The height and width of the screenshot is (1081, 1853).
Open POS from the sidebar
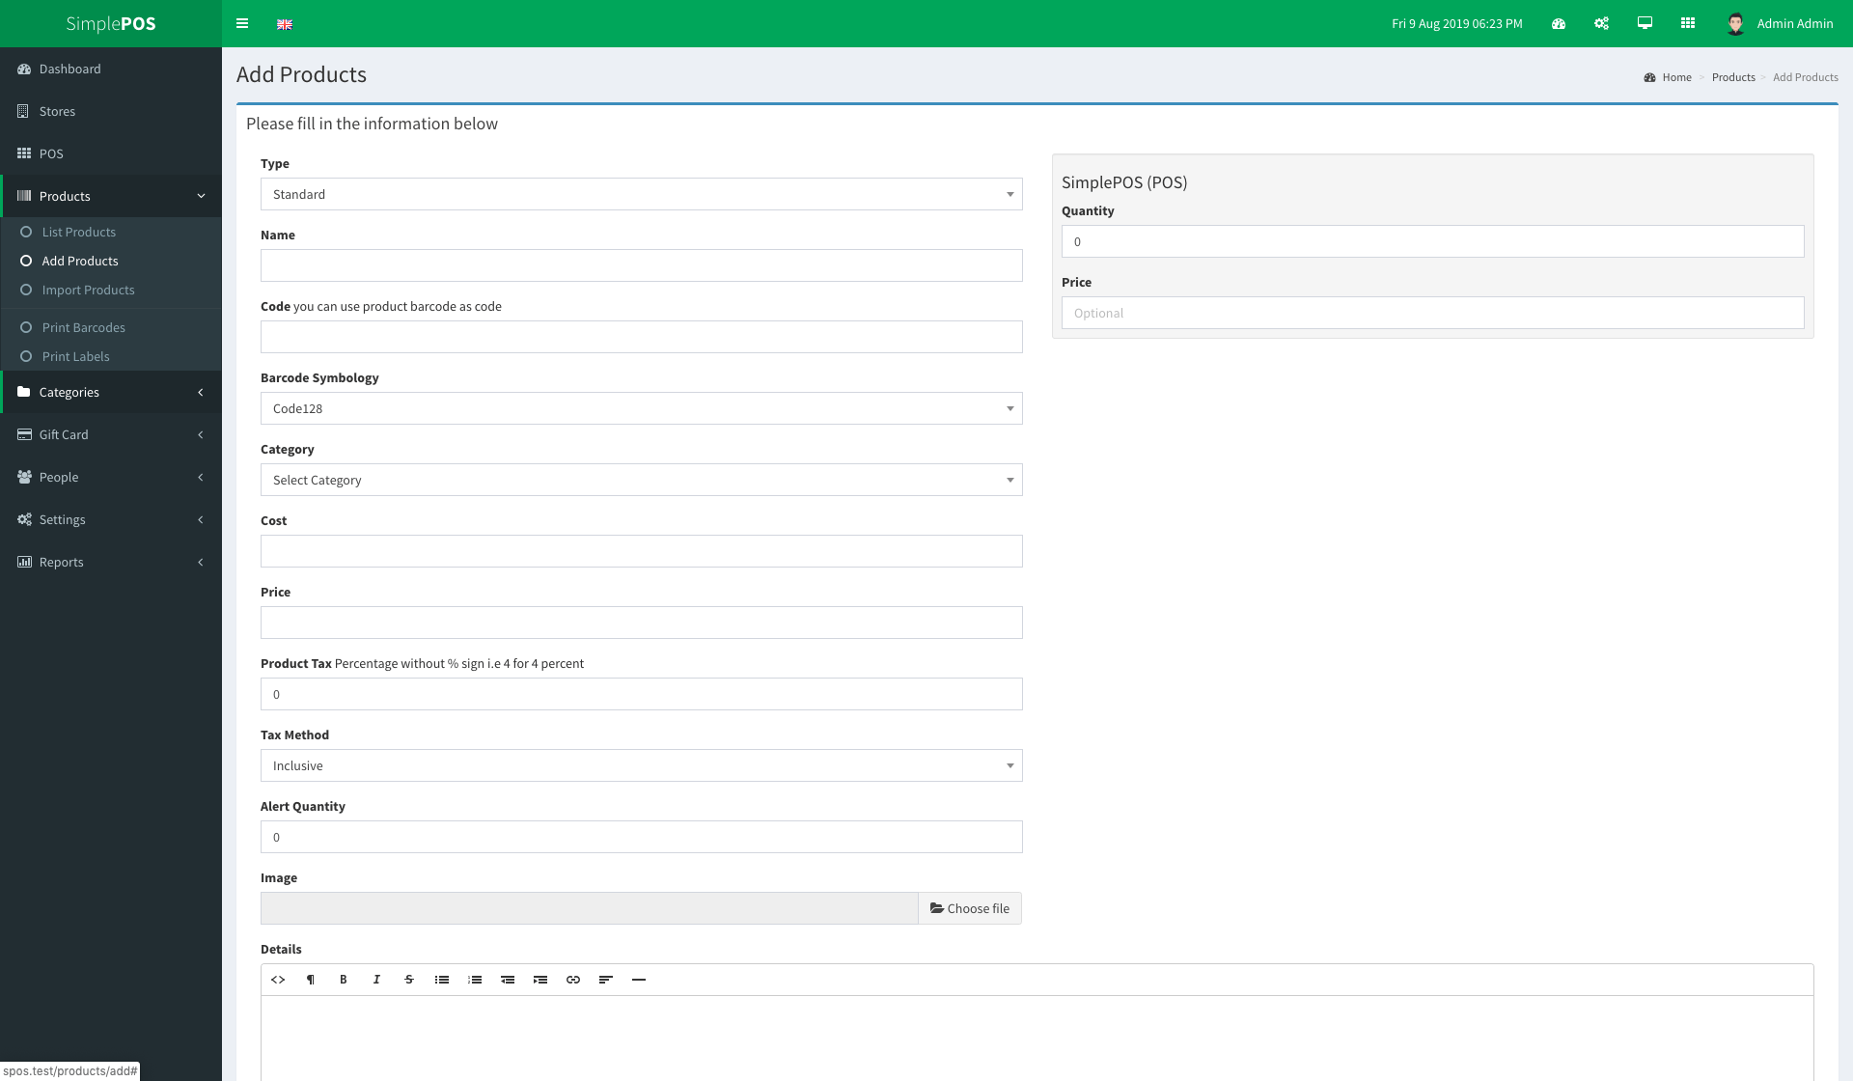click(x=111, y=154)
